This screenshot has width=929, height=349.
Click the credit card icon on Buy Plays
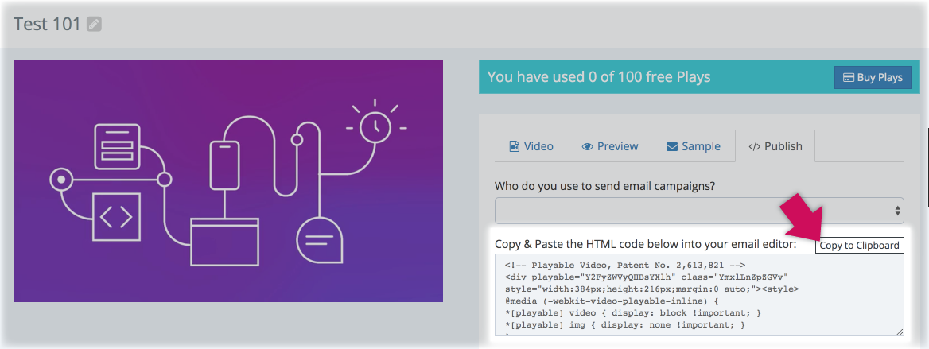tap(848, 78)
